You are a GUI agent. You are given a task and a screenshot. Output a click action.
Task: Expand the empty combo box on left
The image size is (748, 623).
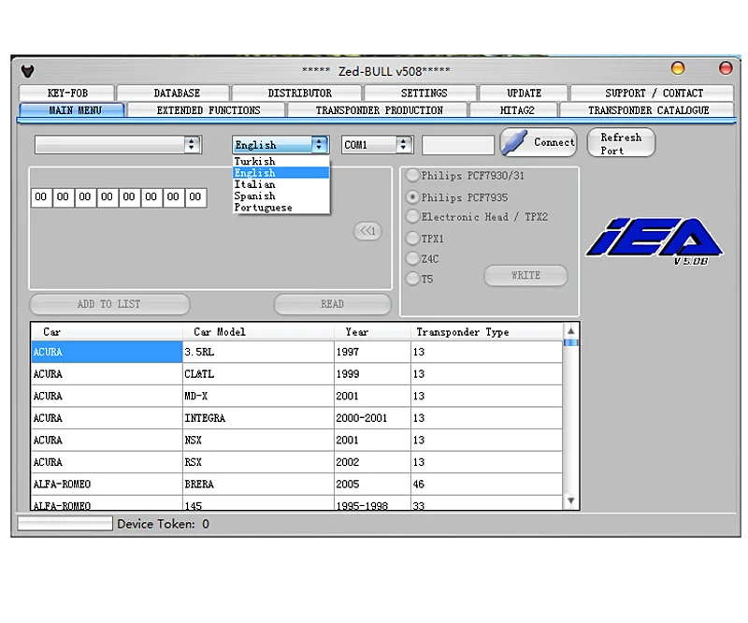[x=192, y=145]
